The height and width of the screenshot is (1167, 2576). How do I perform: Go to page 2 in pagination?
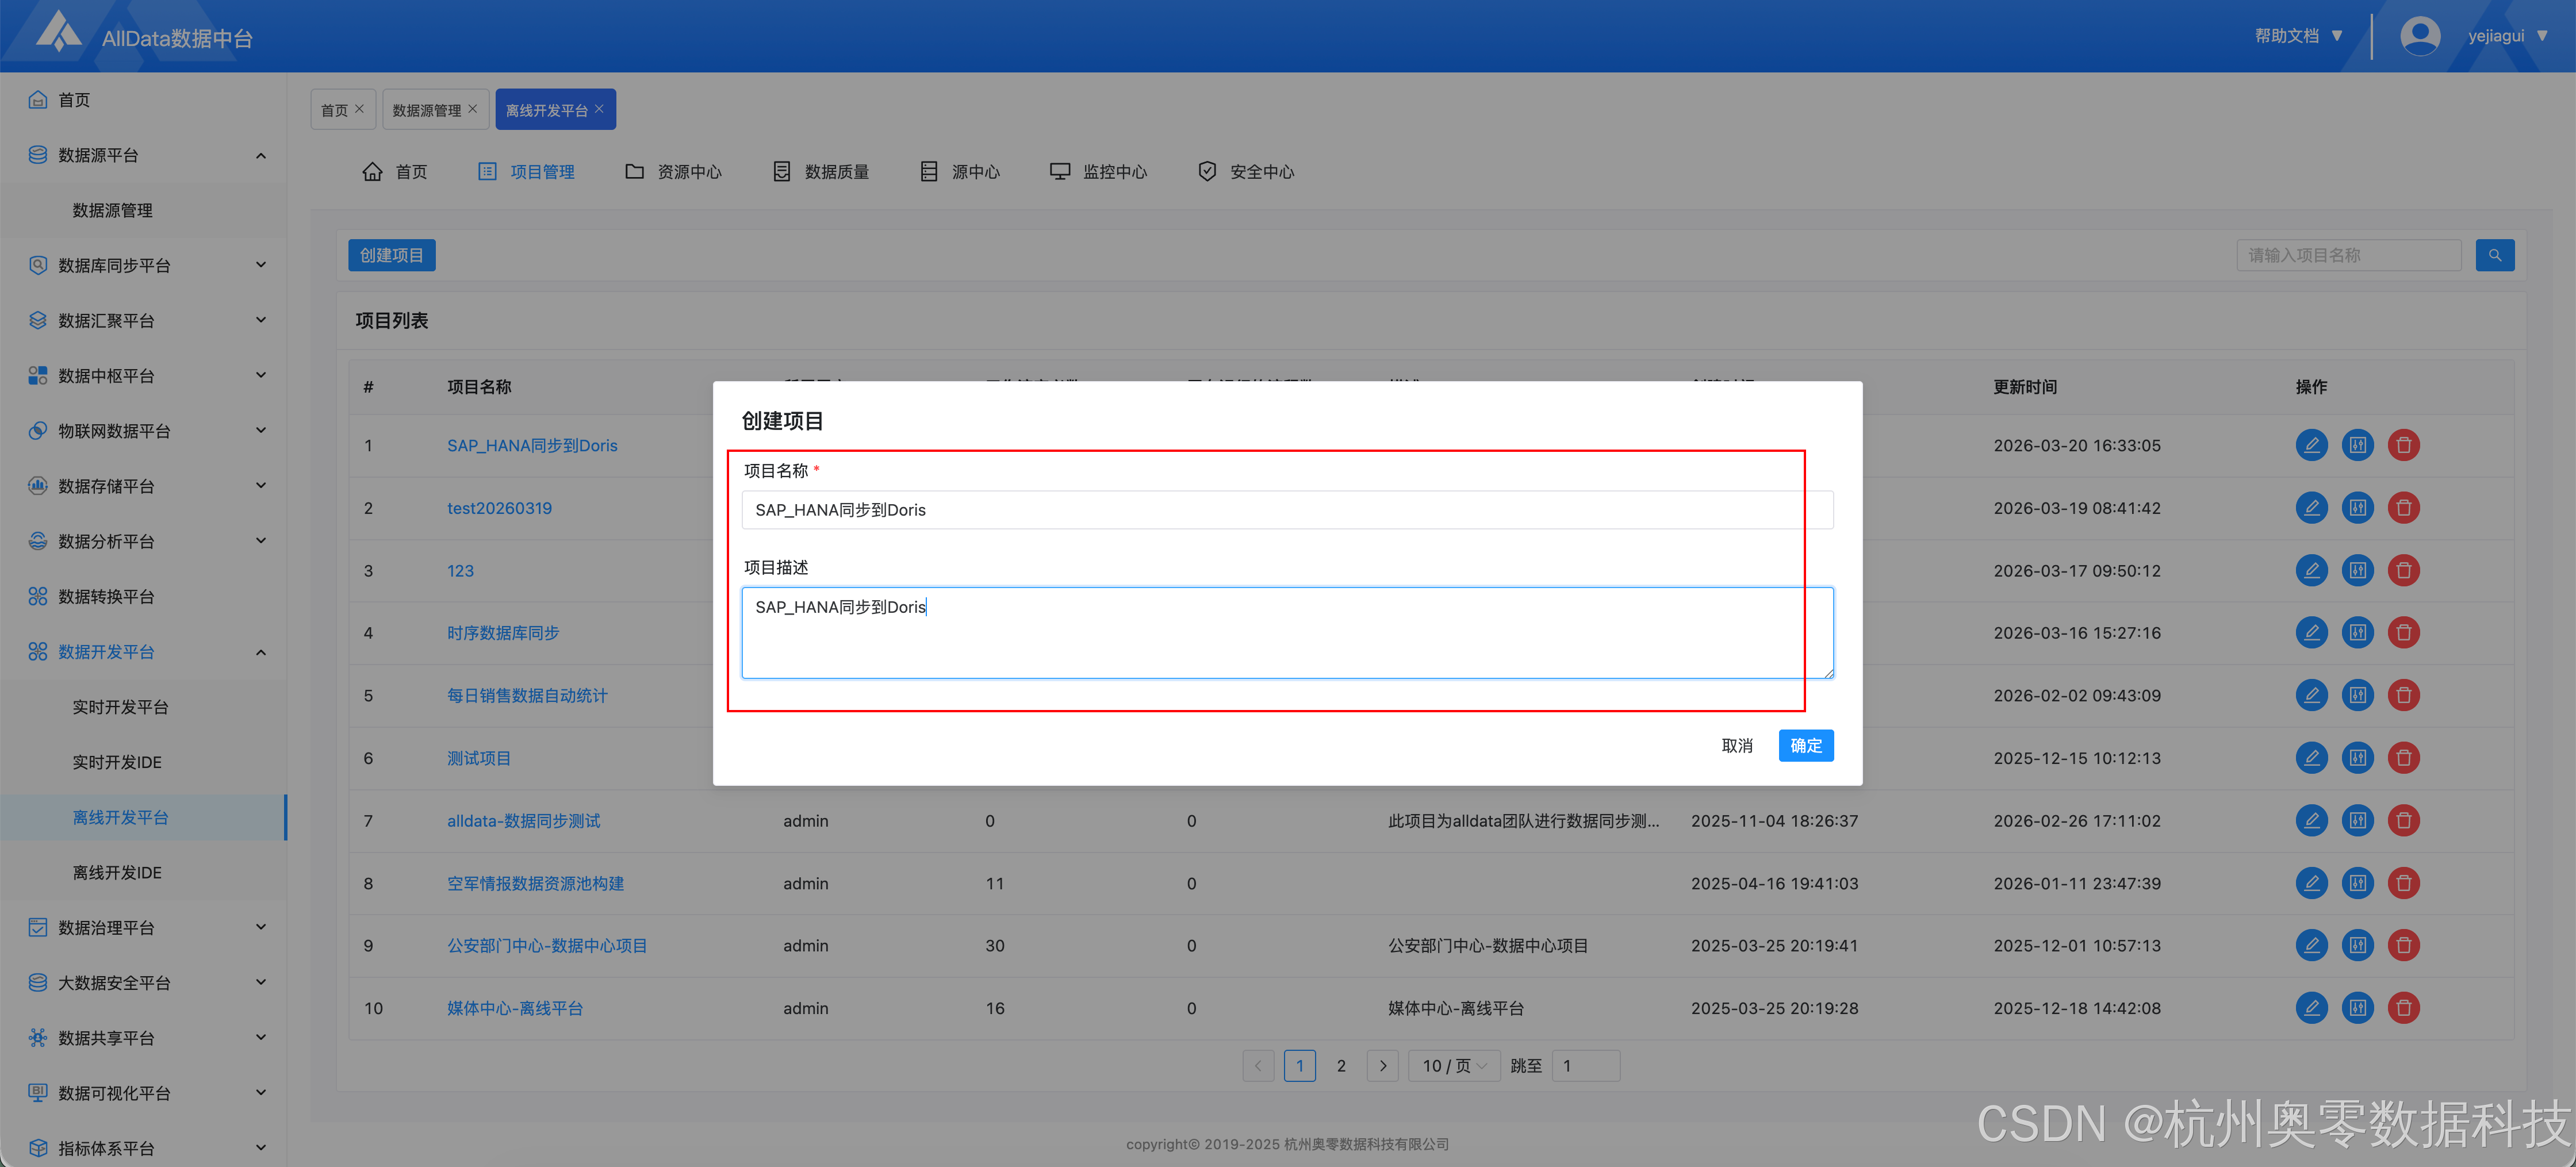pos(1341,1066)
